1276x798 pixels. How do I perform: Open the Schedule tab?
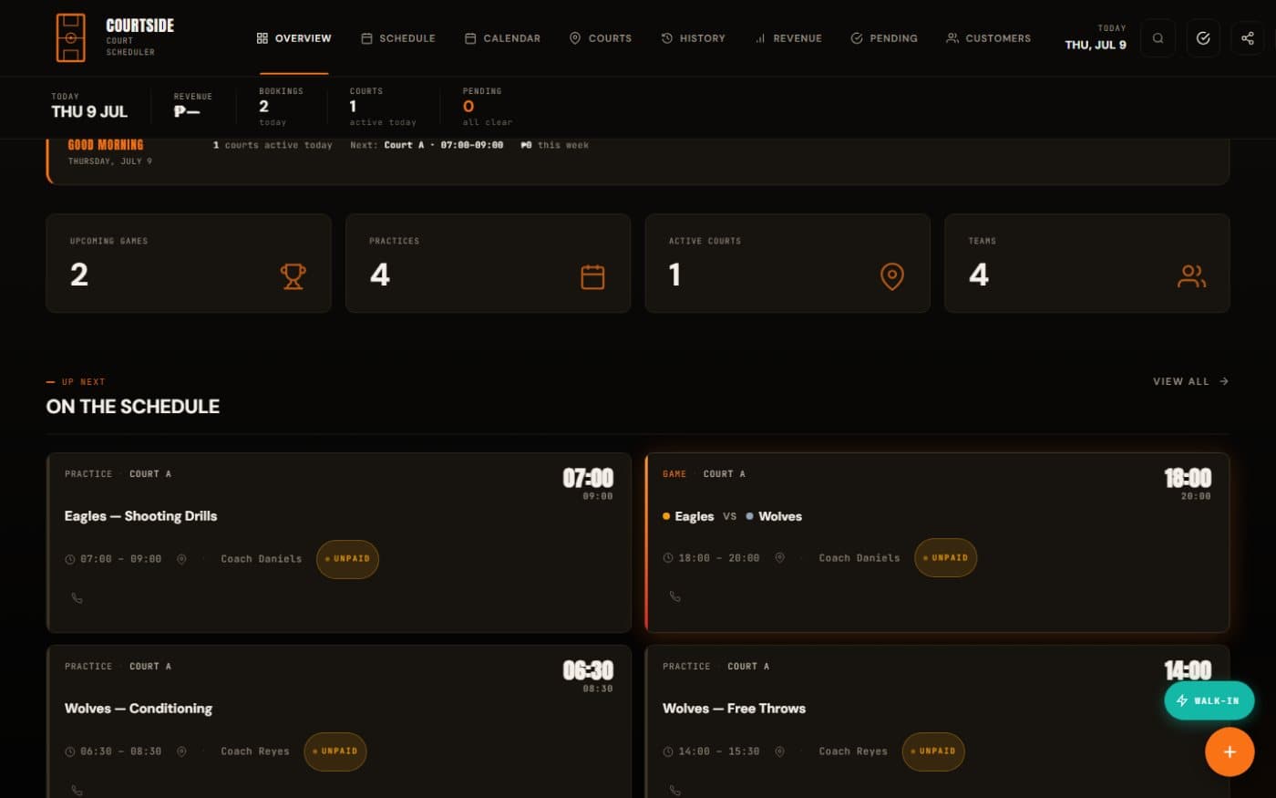(x=398, y=38)
